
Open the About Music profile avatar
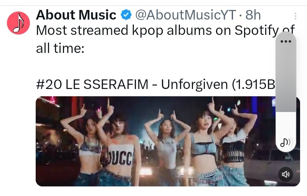tap(18, 23)
